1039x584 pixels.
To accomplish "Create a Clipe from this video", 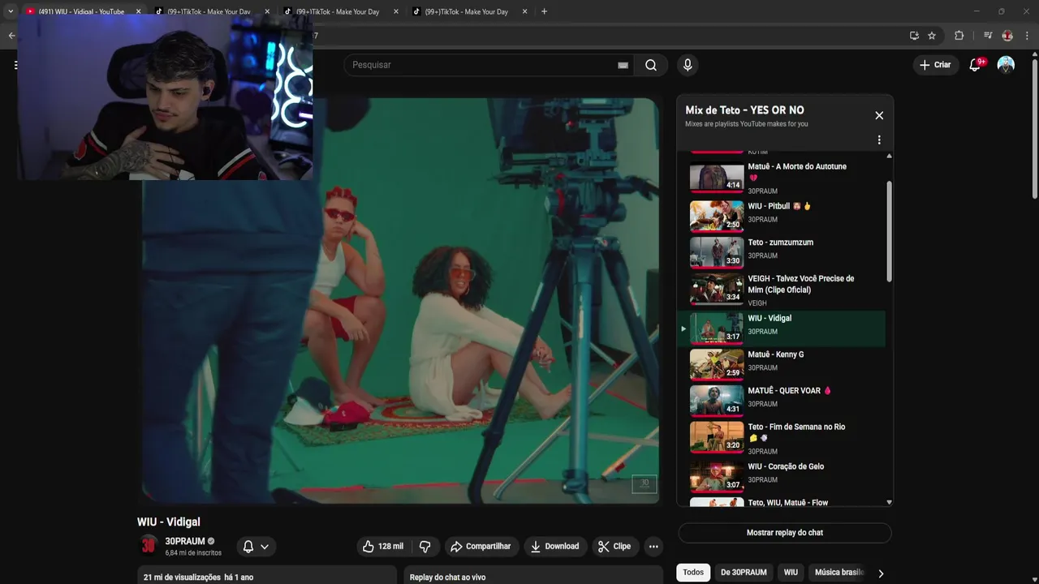I will coord(614,547).
